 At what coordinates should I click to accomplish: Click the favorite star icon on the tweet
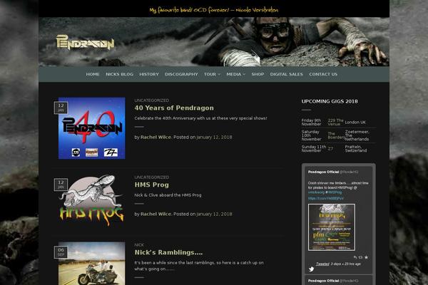click(366, 257)
